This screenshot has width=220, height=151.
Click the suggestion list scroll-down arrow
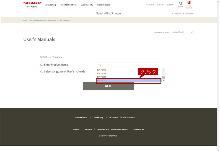point(164,80)
